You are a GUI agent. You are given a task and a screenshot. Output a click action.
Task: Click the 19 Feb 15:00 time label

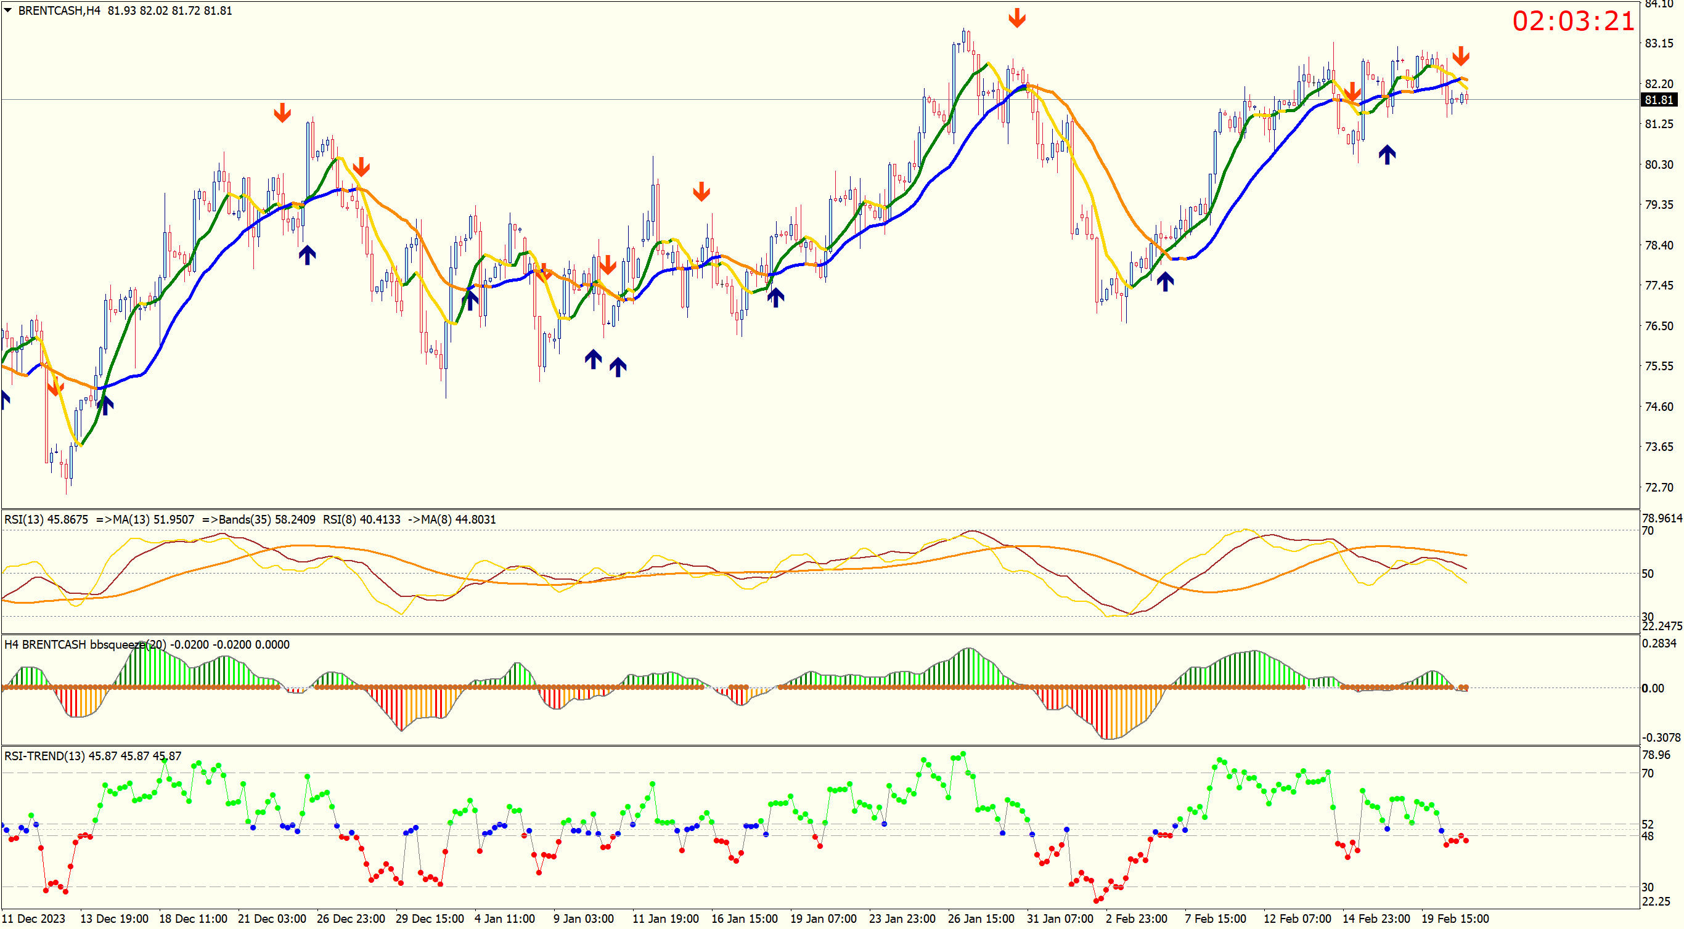1455,919
